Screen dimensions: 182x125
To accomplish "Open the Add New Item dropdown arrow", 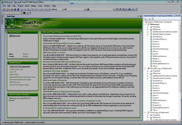I will coord(9,9).
